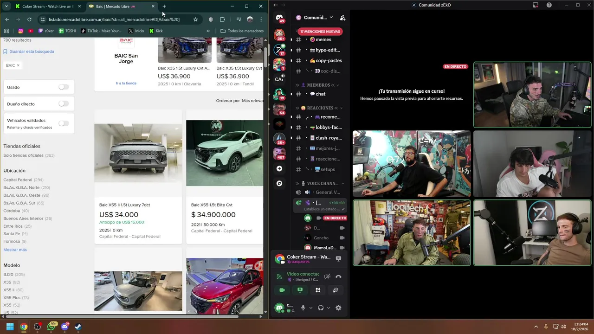Save this search with Guardar esta búsqueda
Viewport: 594px width, 334px height.
[x=29, y=51]
